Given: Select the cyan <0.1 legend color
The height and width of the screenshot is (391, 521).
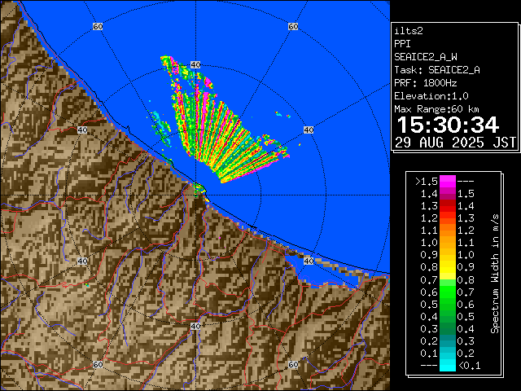Looking at the screenshot, I should click(x=447, y=366).
